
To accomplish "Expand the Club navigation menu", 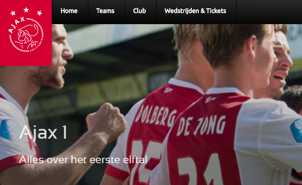I will coord(139,11).
